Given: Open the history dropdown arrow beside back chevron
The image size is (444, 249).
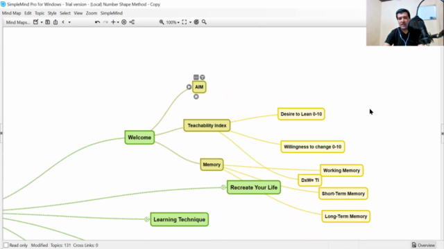Looking at the screenshot, I should tap(69, 22).
